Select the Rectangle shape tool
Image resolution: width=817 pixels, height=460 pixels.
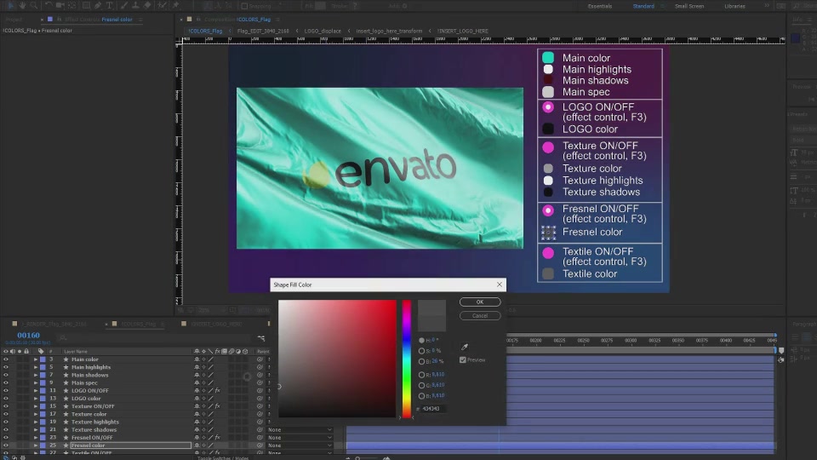[87, 5]
